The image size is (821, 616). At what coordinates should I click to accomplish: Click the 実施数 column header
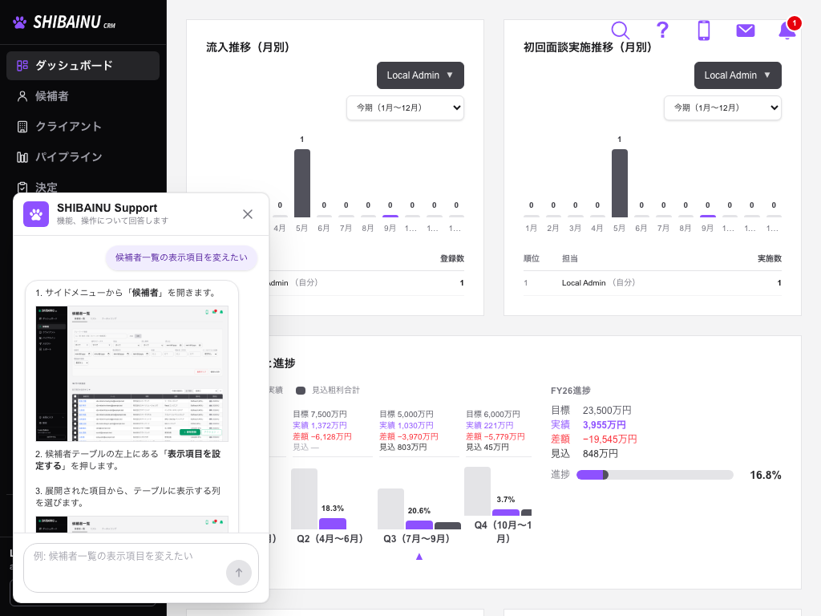click(x=770, y=258)
